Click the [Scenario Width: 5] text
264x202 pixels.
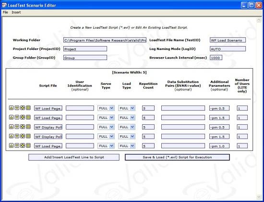coord(129,72)
